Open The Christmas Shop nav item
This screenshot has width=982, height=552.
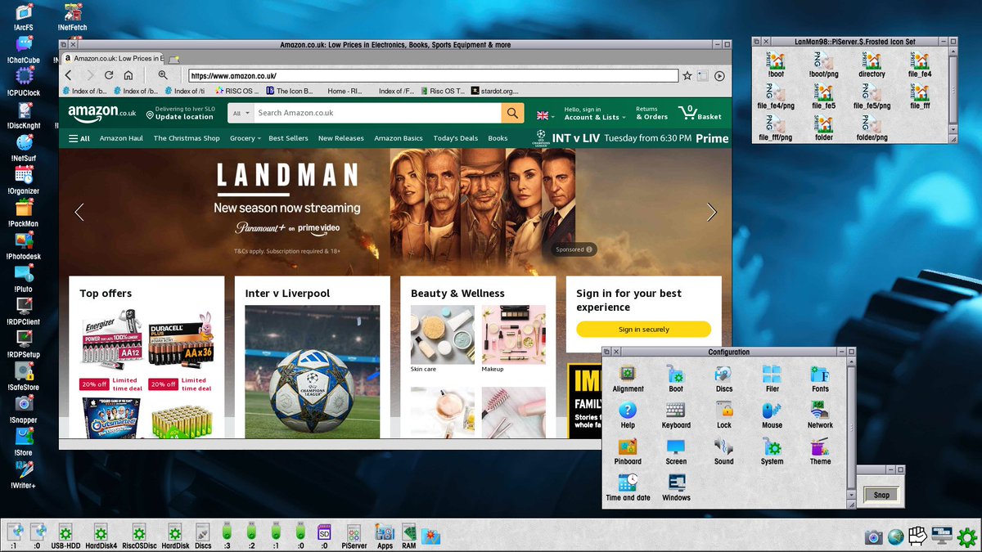tap(187, 138)
